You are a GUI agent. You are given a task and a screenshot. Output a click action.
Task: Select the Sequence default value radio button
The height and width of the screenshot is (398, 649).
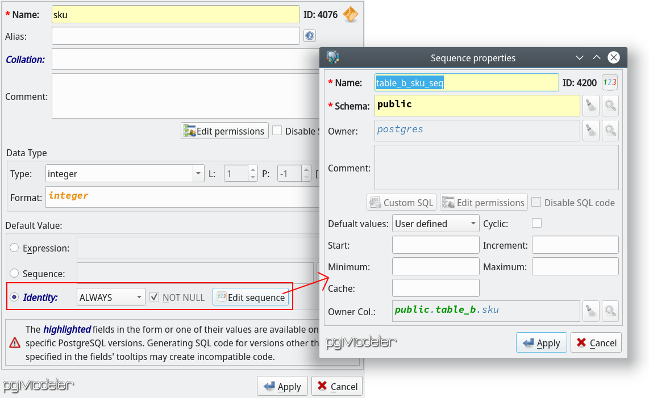tap(14, 274)
